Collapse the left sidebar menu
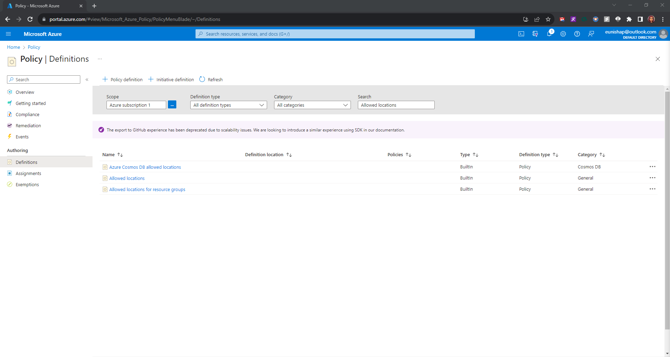 pyautogui.click(x=87, y=79)
